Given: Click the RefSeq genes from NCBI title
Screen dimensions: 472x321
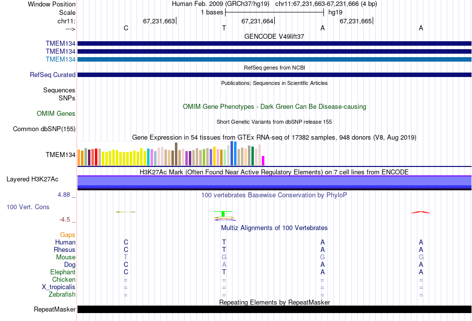Looking at the screenshot, I should 274,68.
